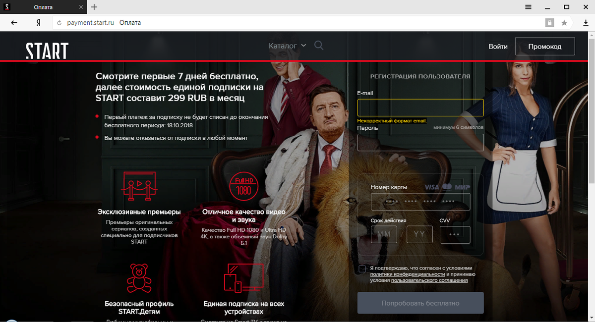Open search with the magnifier icon
Image resolution: width=595 pixels, height=322 pixels.
[x=319, y=46]
